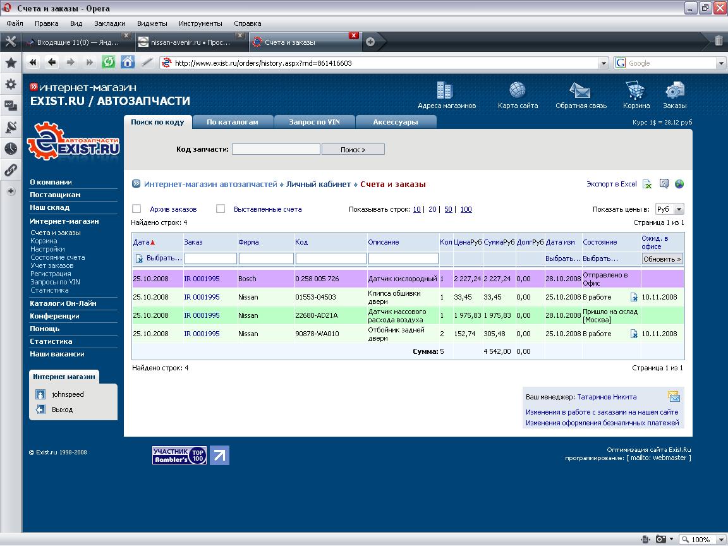This screenshot has width=728, height=546.
Task: Open the Chat panel icon
Action: (x=11, y=106)
